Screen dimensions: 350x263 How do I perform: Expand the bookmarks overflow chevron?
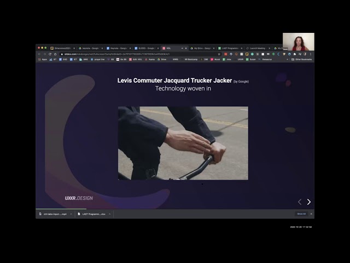pos(287,60)
